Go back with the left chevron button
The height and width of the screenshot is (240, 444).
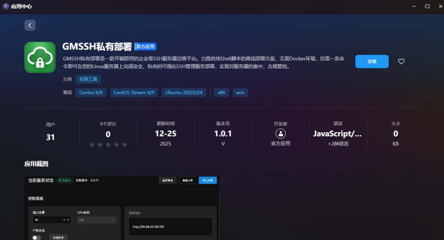tap(30, 25)
